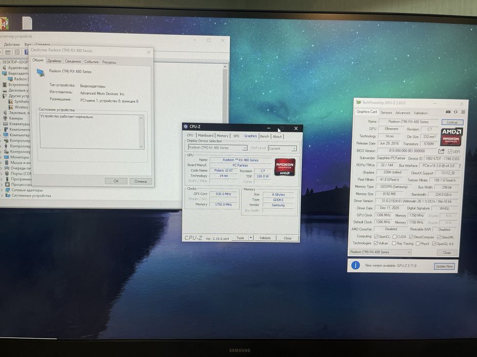
Task: Click OK in the Radeon properties dialog
Action: click(x=116, y=181)
